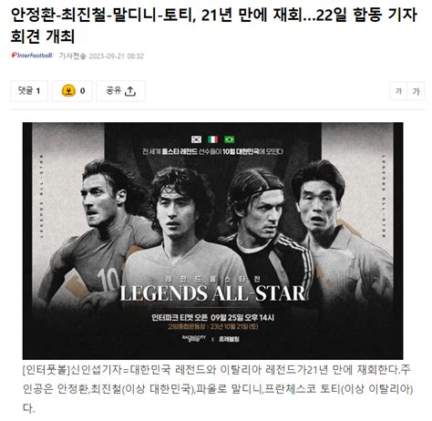Select the larger 가 font size button
Screen dimensions: 432x421
click(x=416, y=91)
